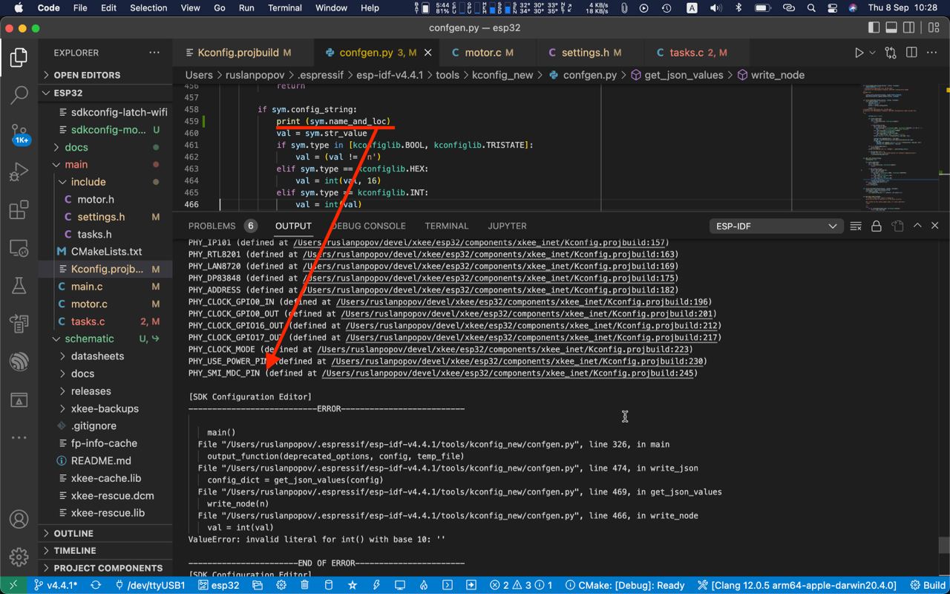Click the Build button in status bar
The image size is (950, 594).
click(x=927, y=585)
